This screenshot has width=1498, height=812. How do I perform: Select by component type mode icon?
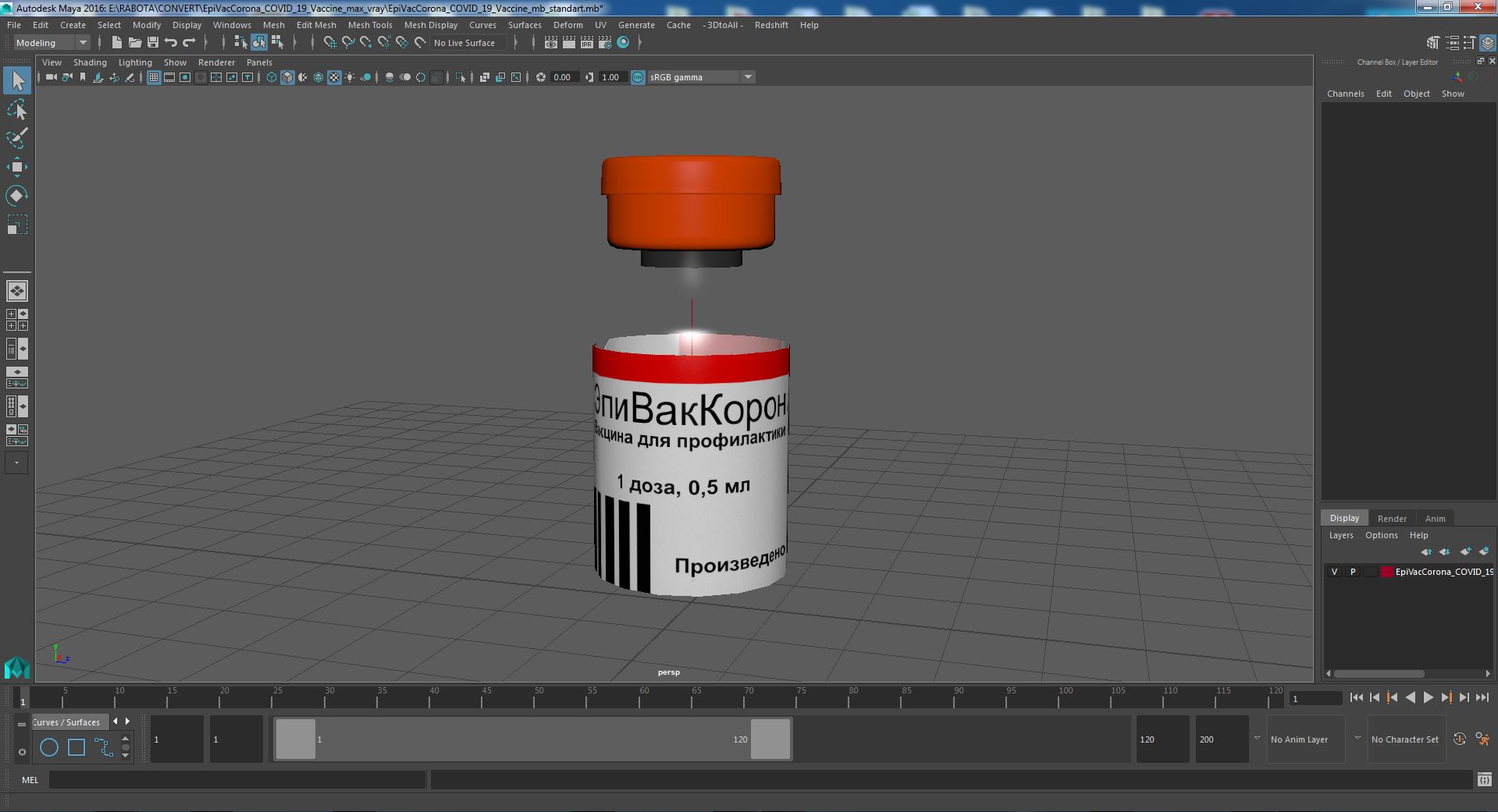[277, 43]
